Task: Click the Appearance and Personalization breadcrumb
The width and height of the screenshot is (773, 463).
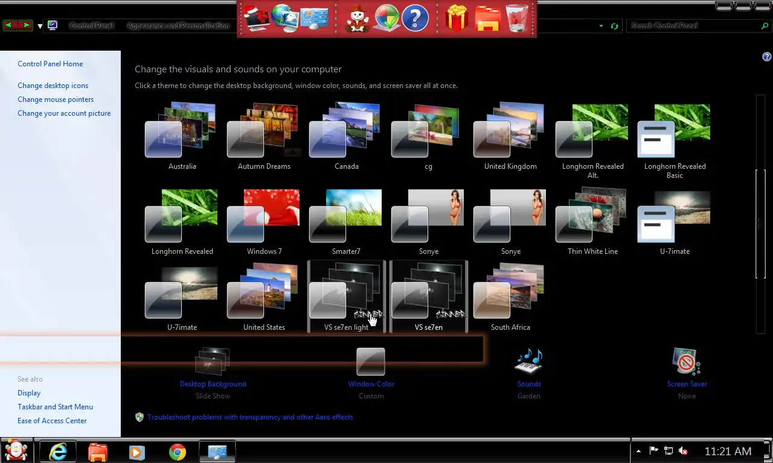Action: point(179,26)
